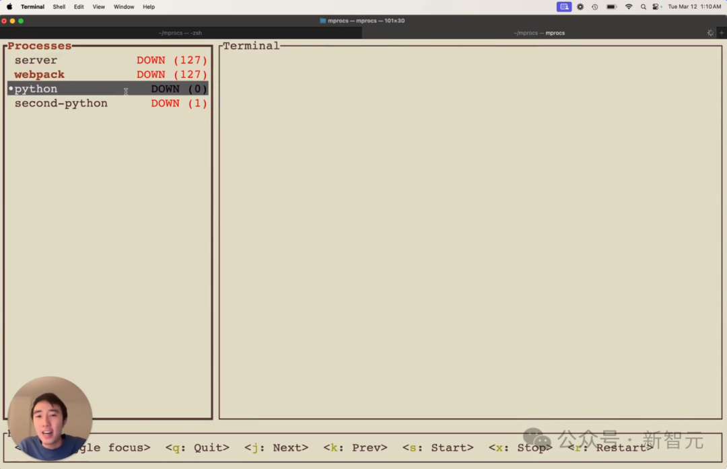727x469 pixels.
Task: Open the Window menu
Action: [x=124, y=7]
